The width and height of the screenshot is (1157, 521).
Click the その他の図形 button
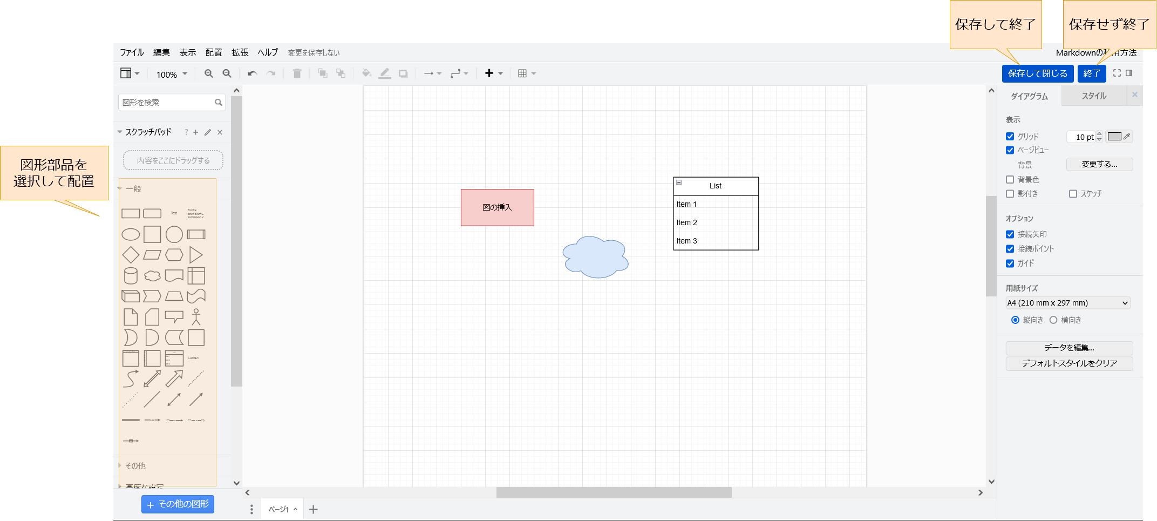178,504
